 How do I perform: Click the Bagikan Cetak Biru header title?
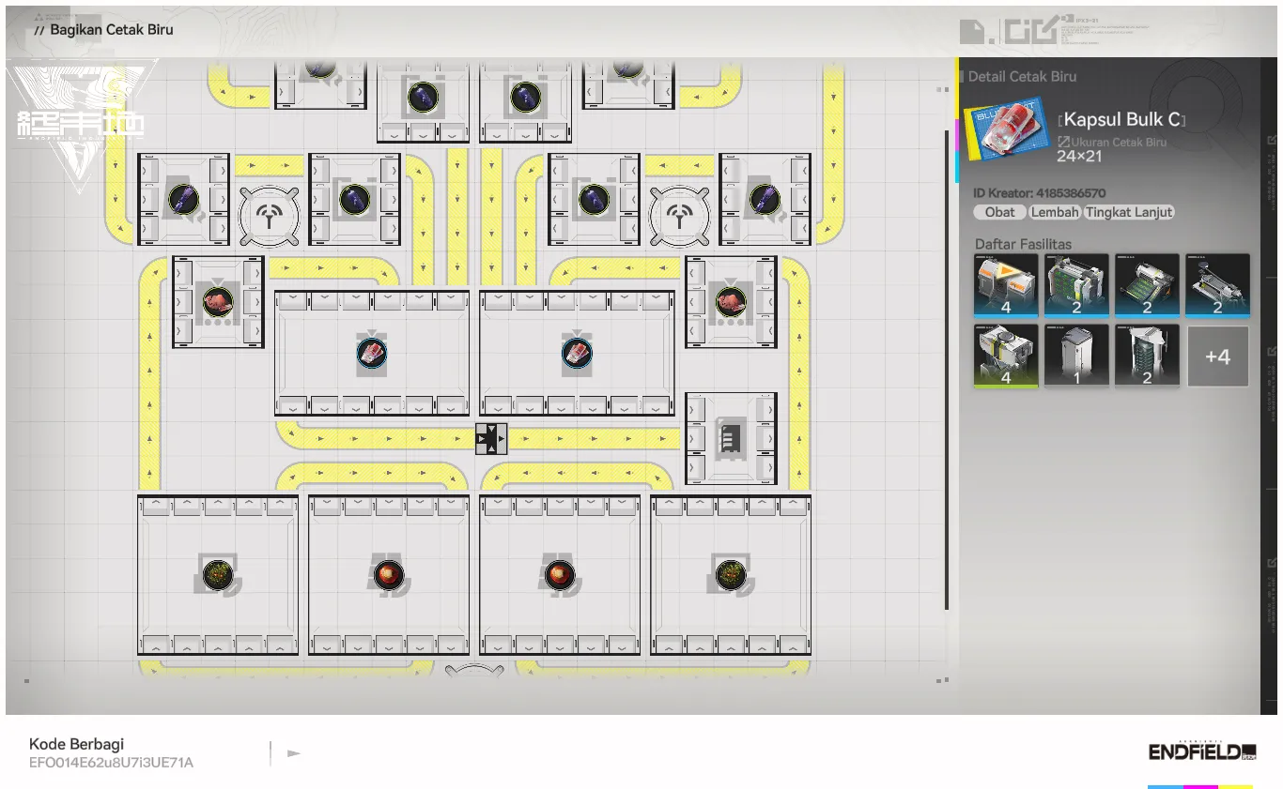pos(111,30)
